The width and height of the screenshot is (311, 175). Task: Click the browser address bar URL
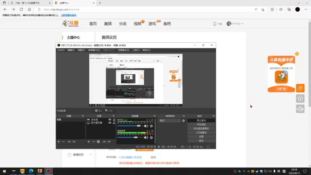tap(61, 9)
